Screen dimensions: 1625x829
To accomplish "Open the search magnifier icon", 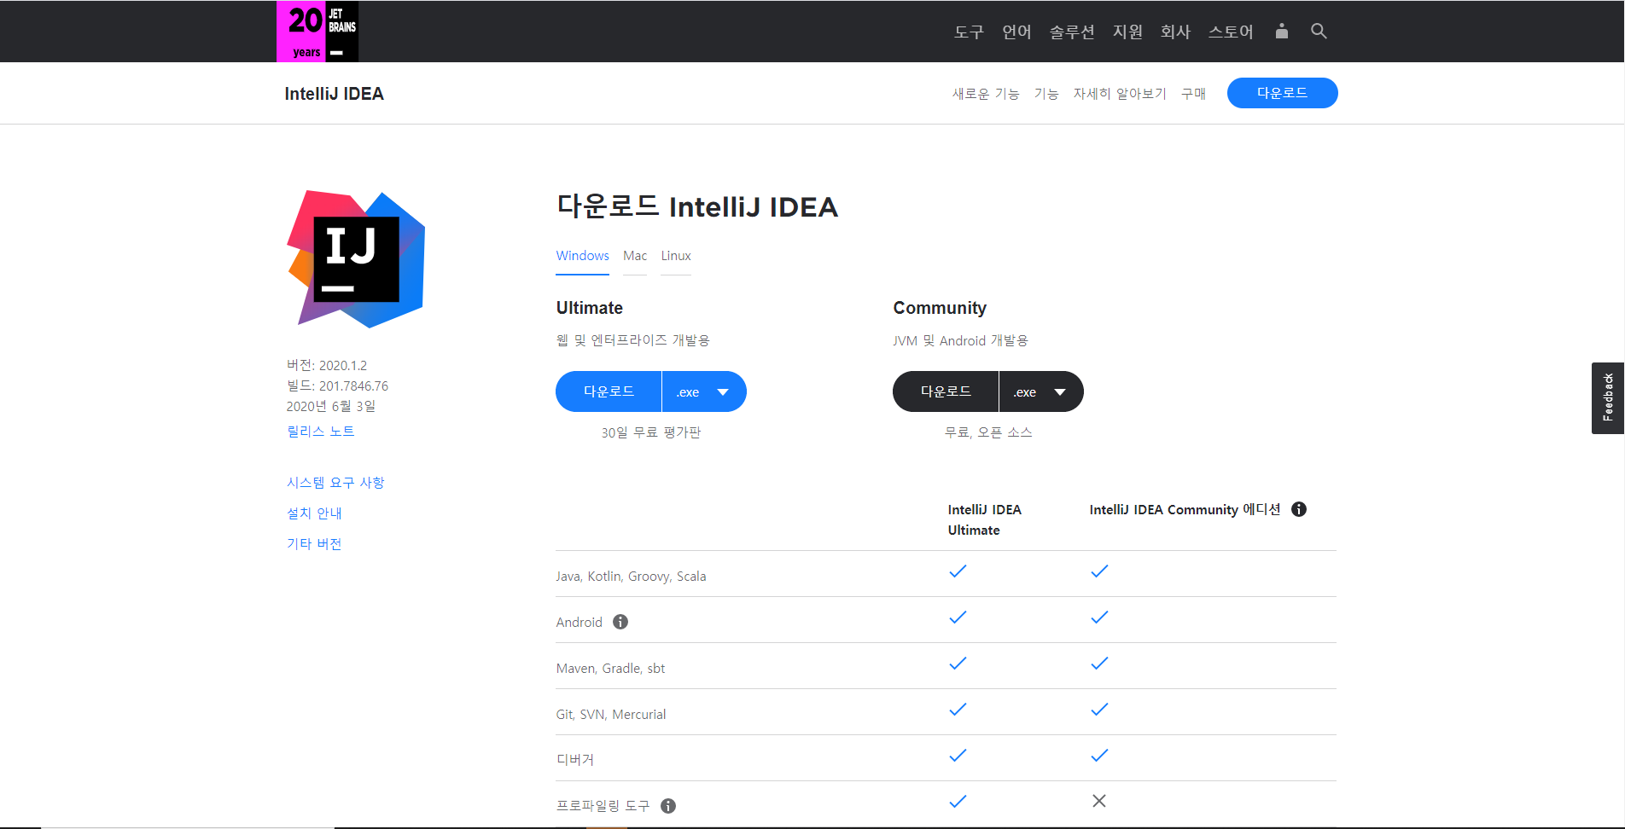I will (x=1319, y=32).
